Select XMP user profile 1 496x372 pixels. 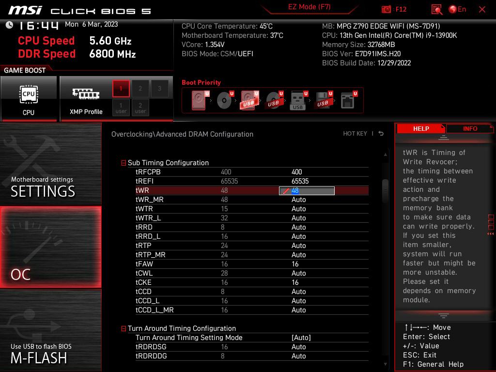point(121,108)
